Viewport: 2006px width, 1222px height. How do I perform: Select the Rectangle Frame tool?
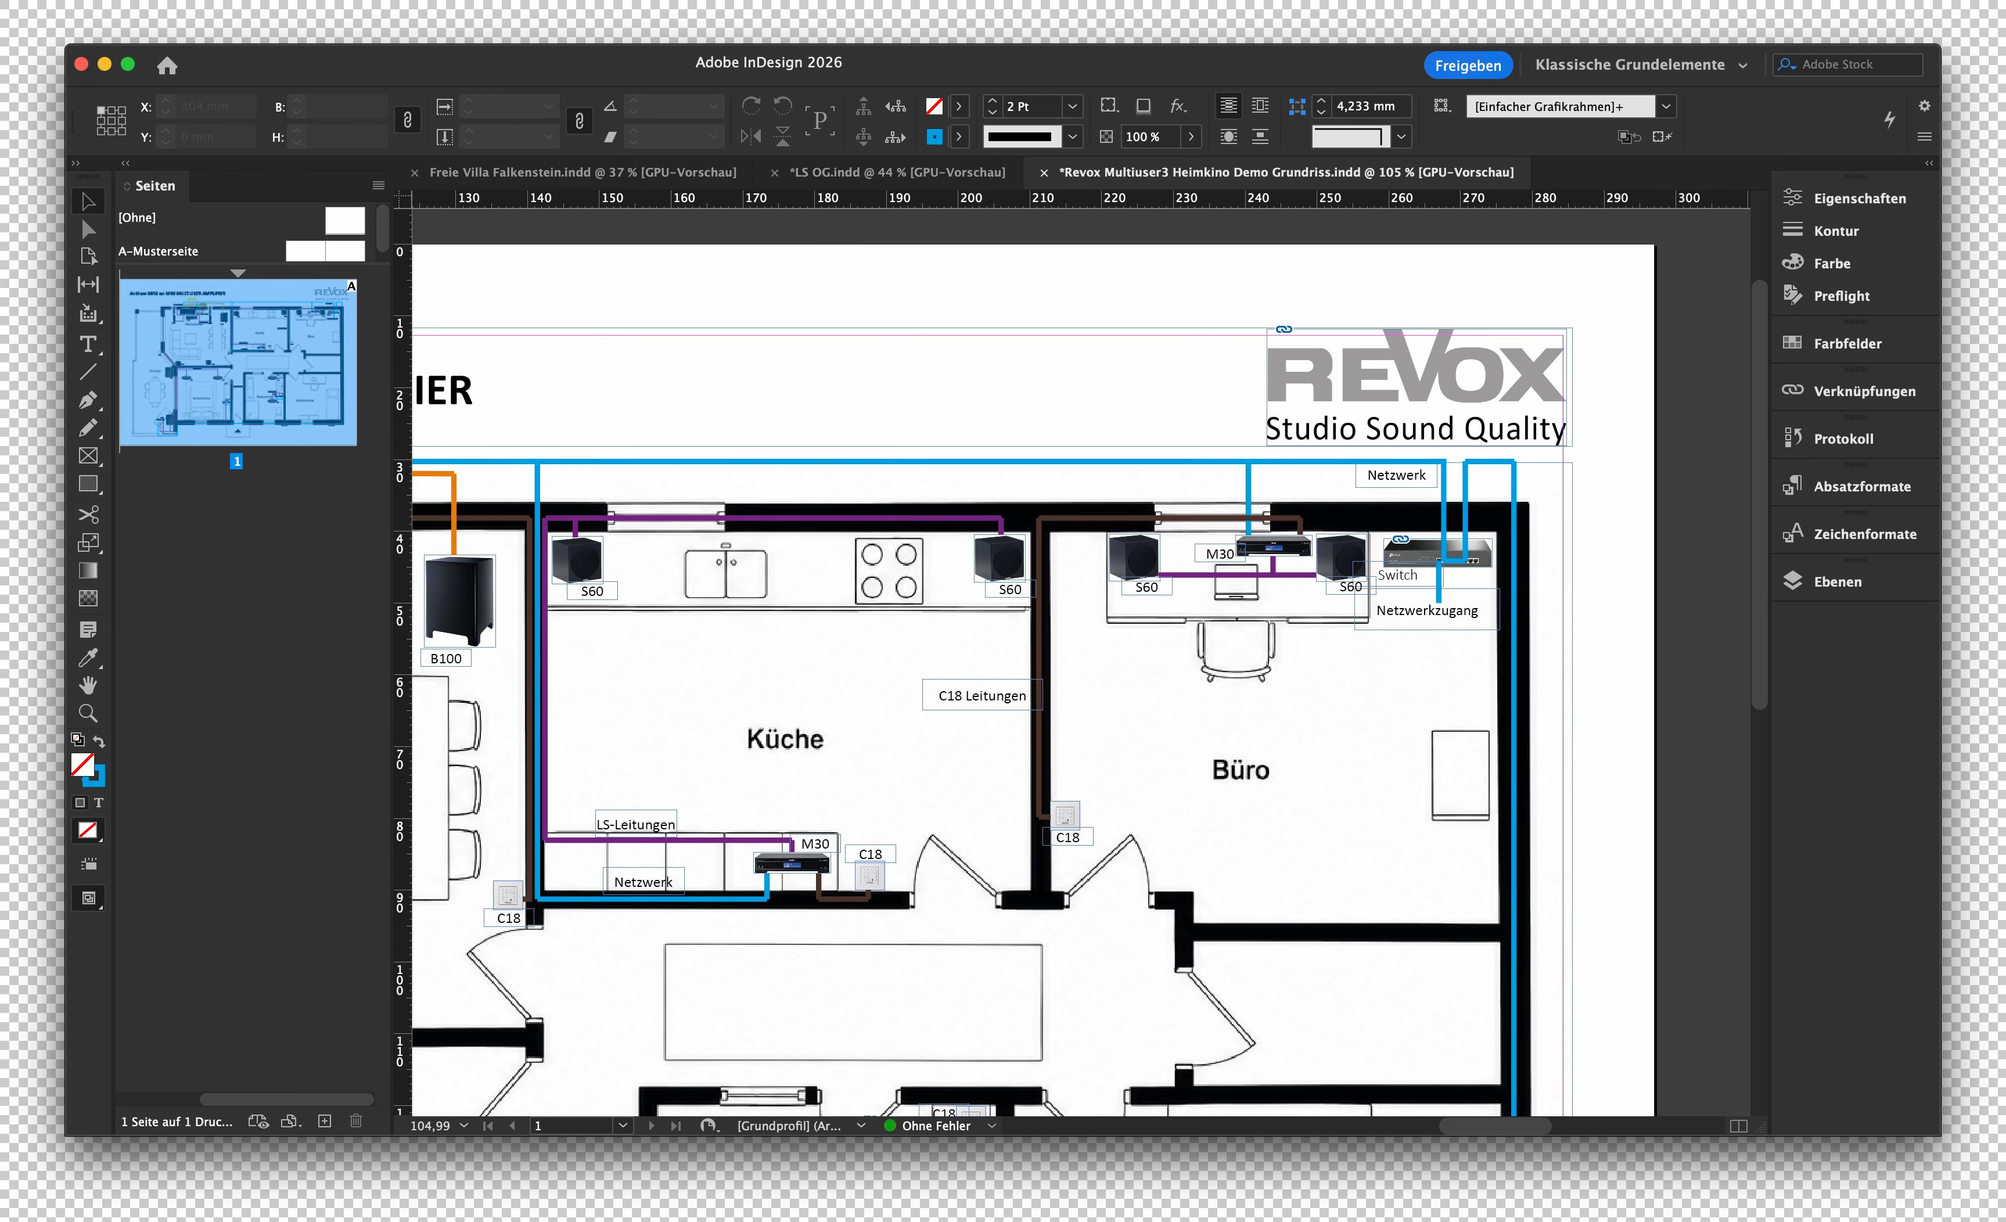pyautogui.click(x=88, y=456)
